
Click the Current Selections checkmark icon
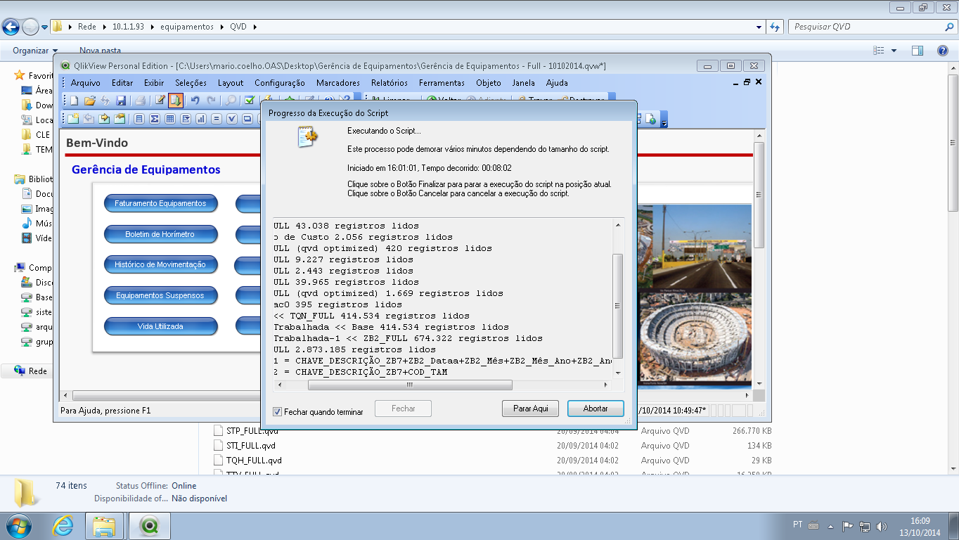[249, 101]
